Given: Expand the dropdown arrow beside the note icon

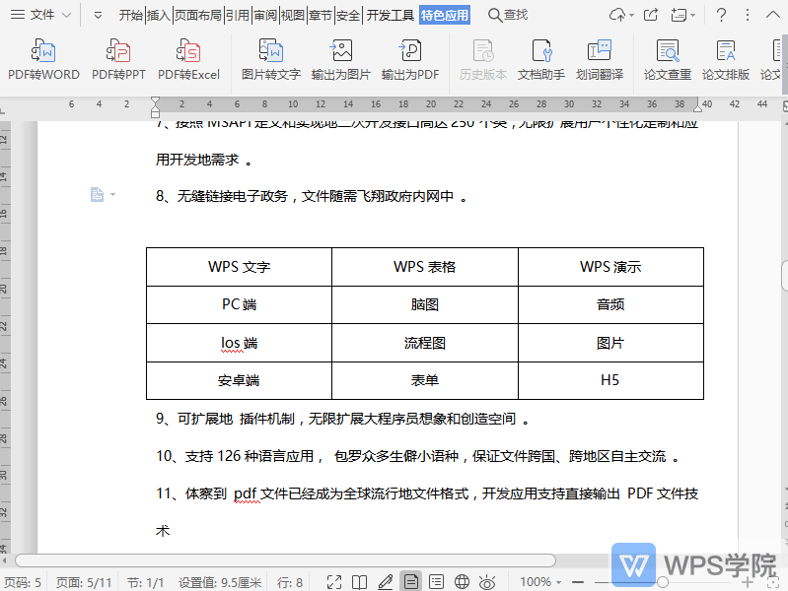Looking at the screenshot, I should (x=693, y=16).
